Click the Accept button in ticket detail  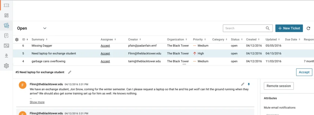304,72
